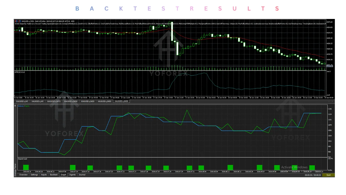The image size is (346, 195).
Task: Open the Inputs tab
Action: [44, 175]
